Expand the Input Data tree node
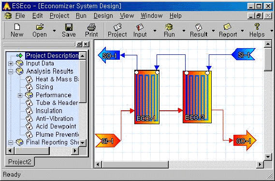Viewport: 275px width, 181px height. [x=11, y=64]
